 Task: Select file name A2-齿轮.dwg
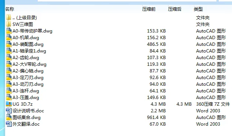pos(26,58)
